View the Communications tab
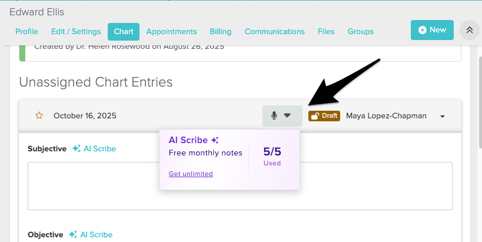This screenshot has width=482, height=242. pyautogui.click(x=274, y=32)
